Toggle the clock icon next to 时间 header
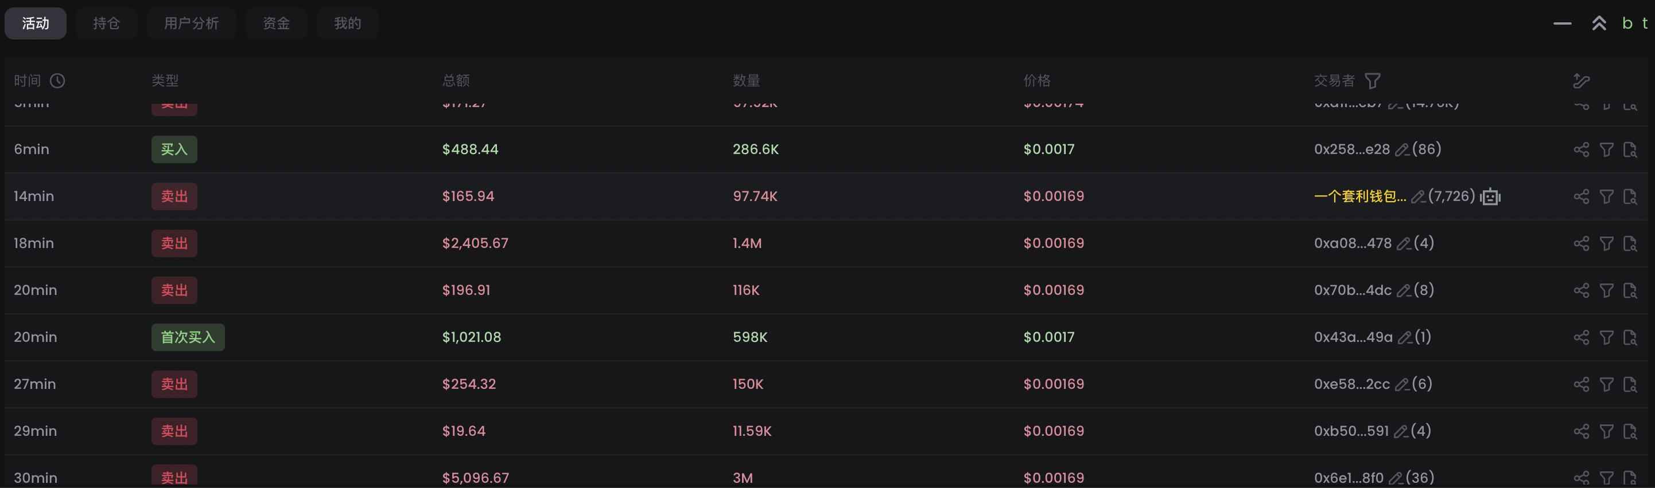The height and width of the screenshot is (488, 1655). [x=58, y=81]
